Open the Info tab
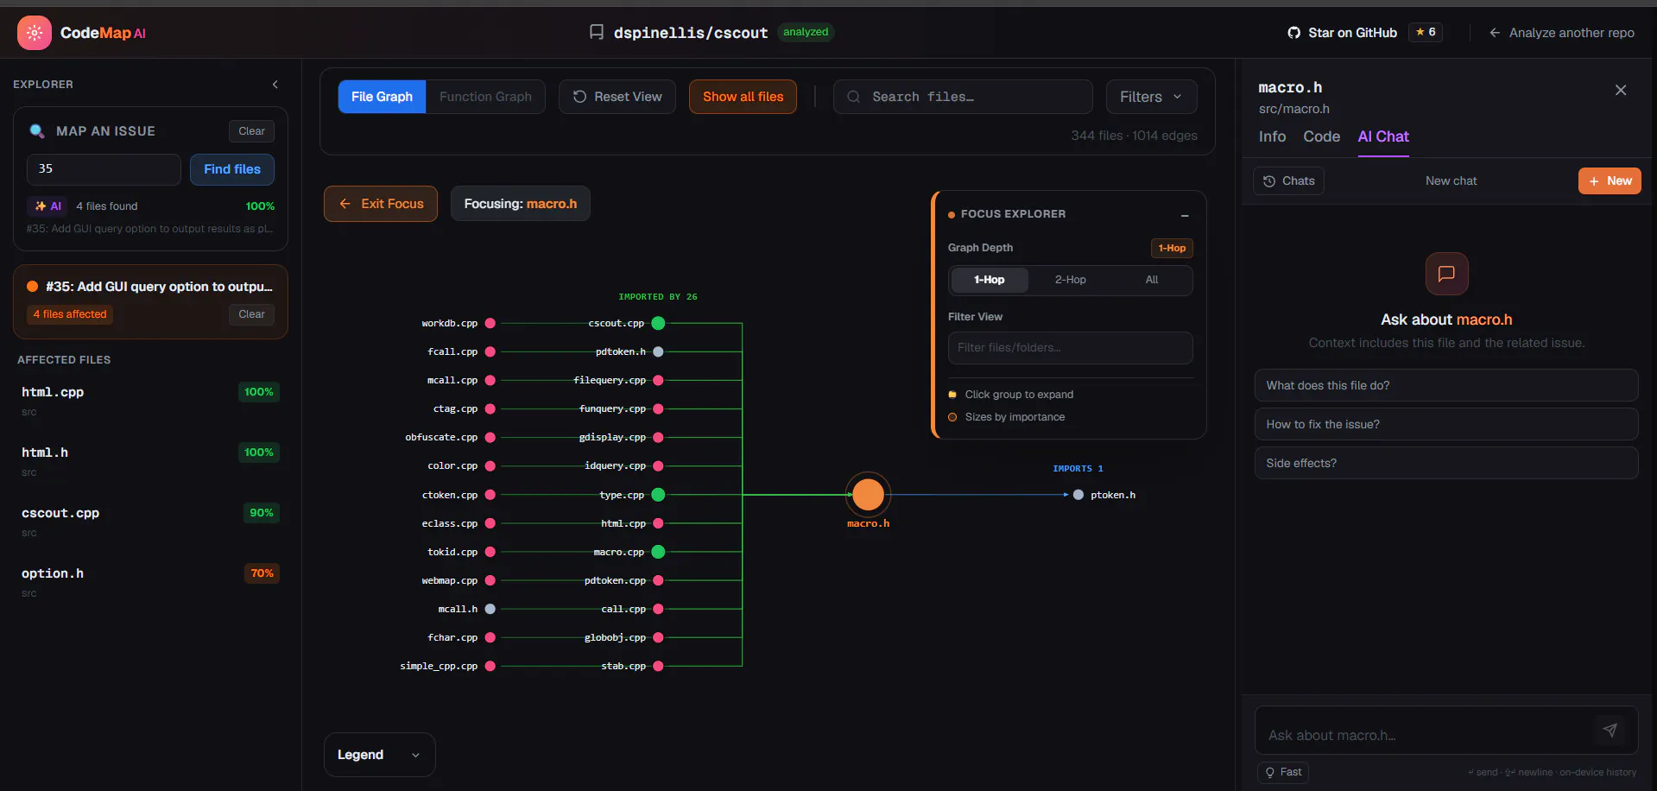Screen dimensions: 1657x791 [x=1272, y=136]
